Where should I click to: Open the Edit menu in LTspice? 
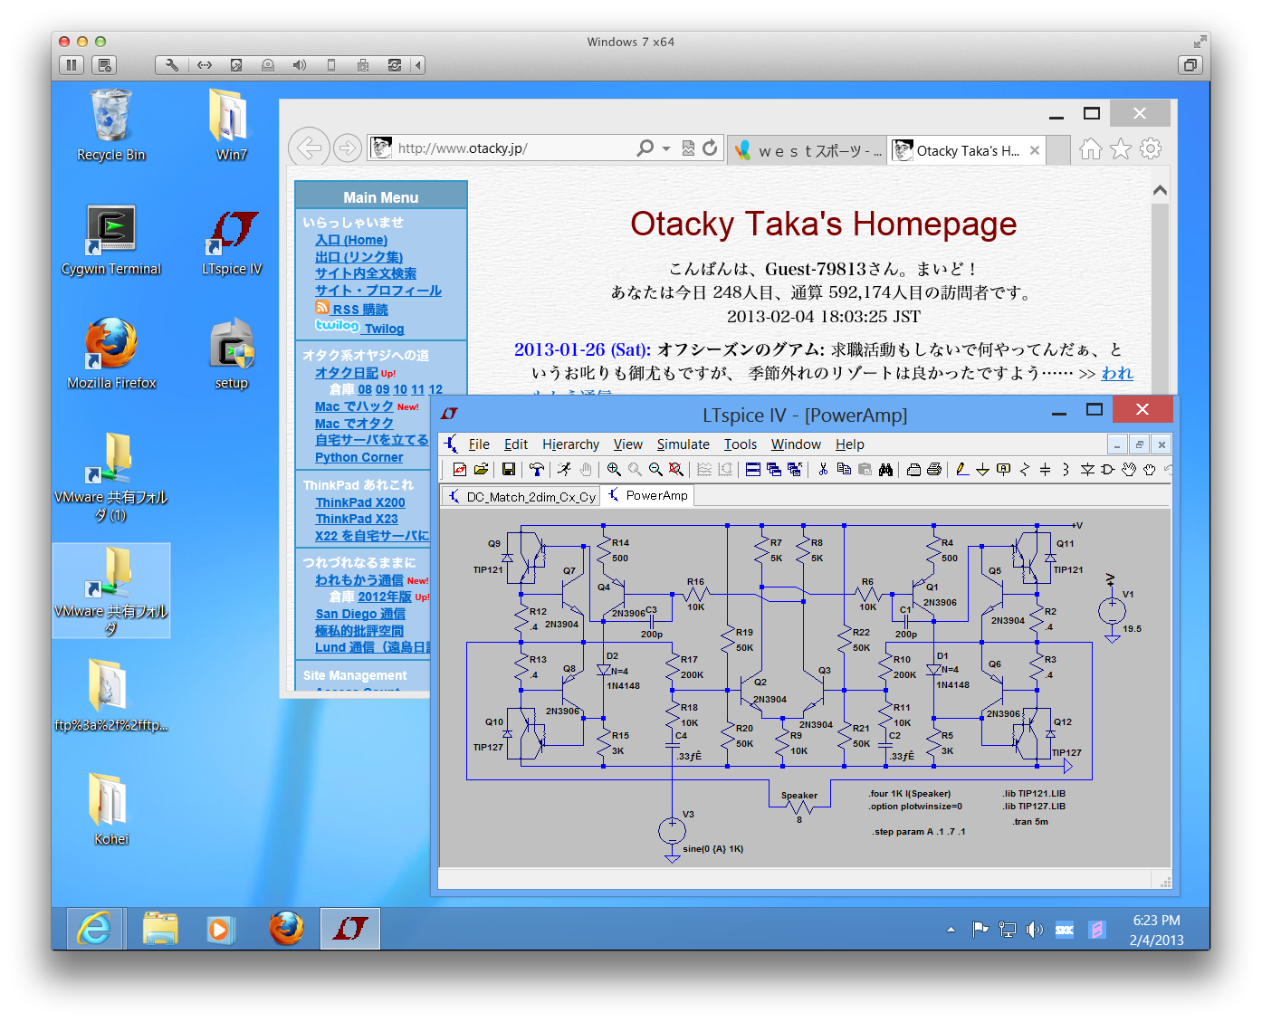516,444
